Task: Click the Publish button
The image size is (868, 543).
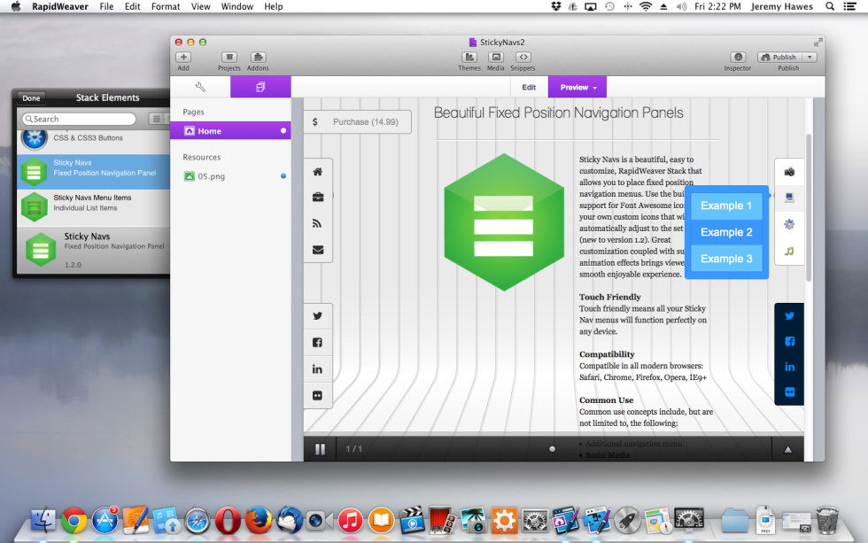Action: point(779,58)
